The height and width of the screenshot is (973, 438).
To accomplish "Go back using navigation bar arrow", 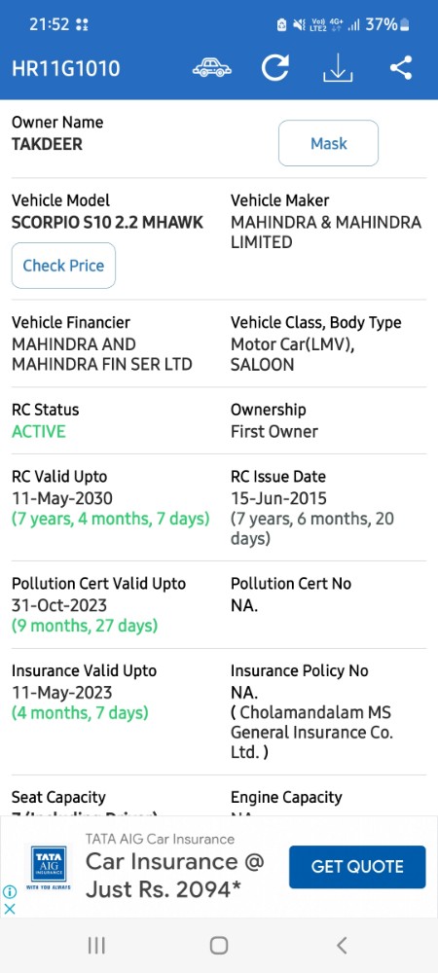I will click(342, 945).
